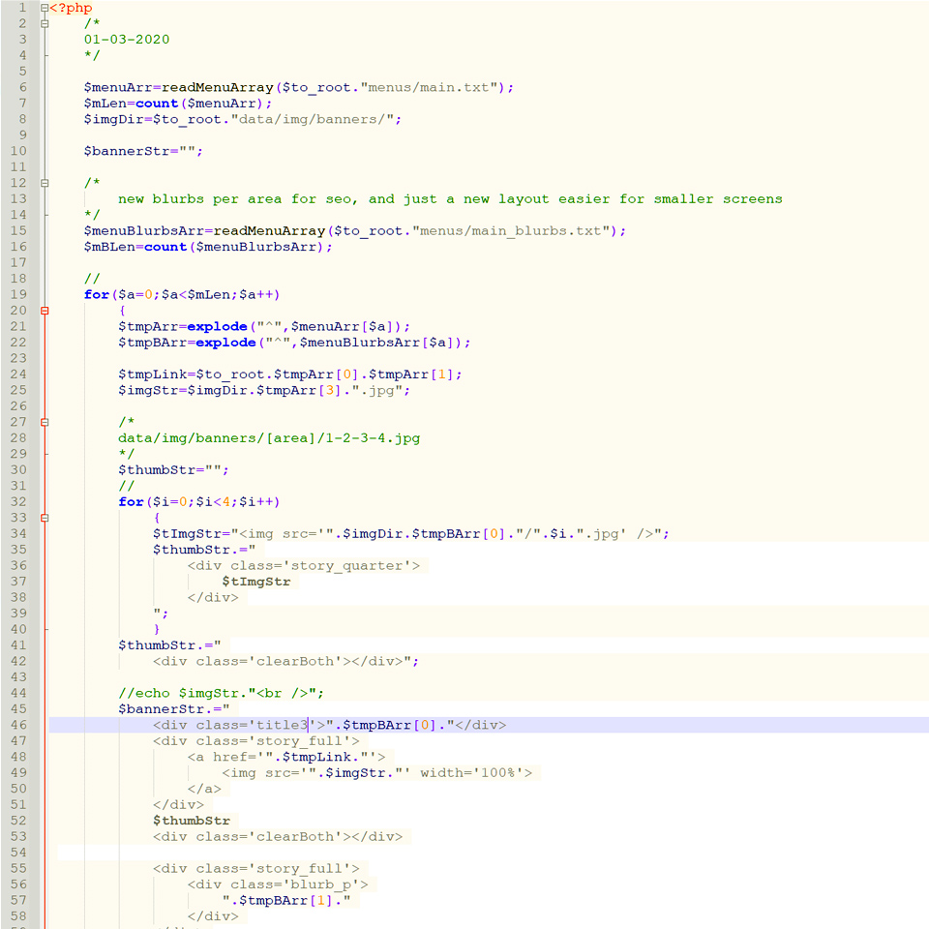Click "<div class='story_full'>" on line 55
The height and width of the screenshot is (929, 929).
(255, 869)
